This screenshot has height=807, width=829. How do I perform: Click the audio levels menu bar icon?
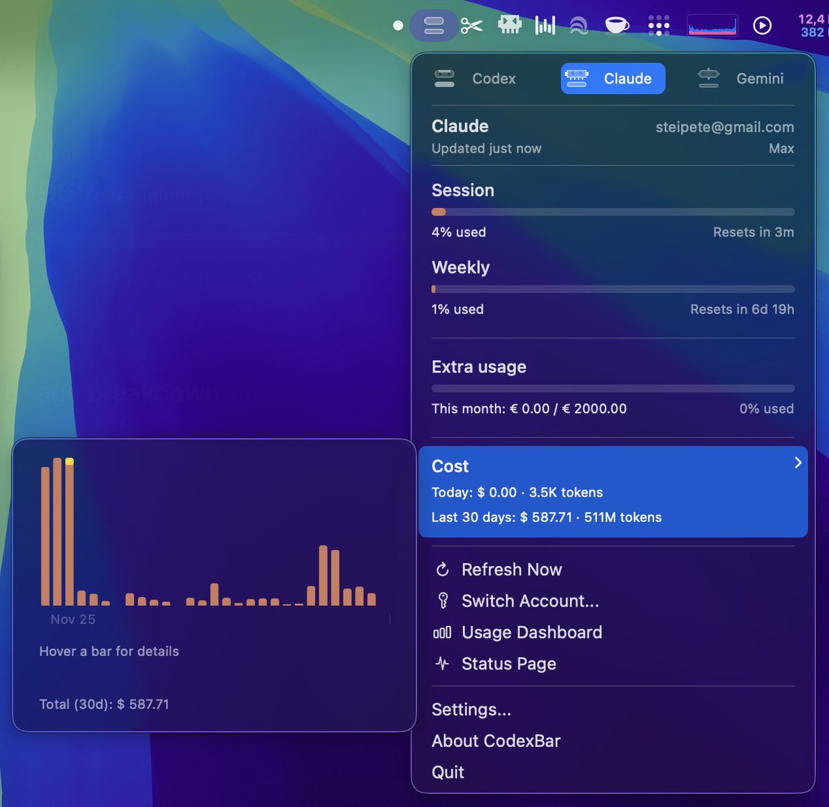click(545, 26)
